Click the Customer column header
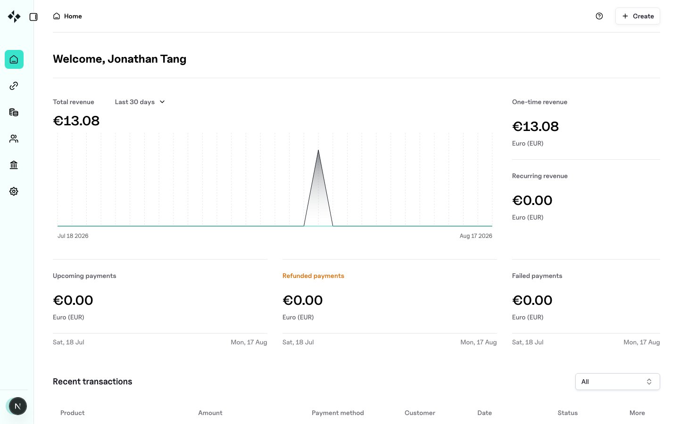 coord(420,413)
